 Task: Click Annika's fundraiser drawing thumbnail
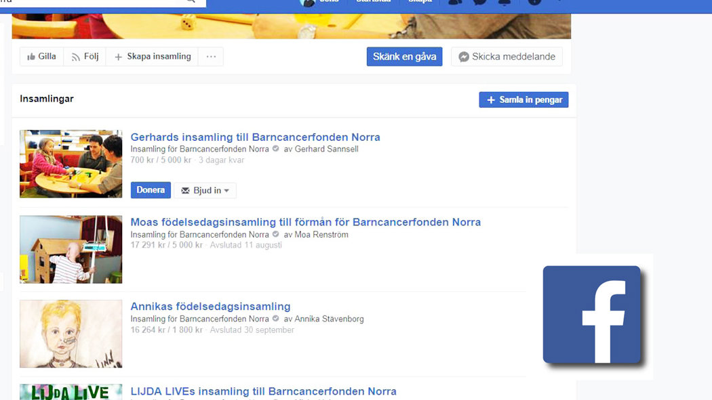point(71,334)
